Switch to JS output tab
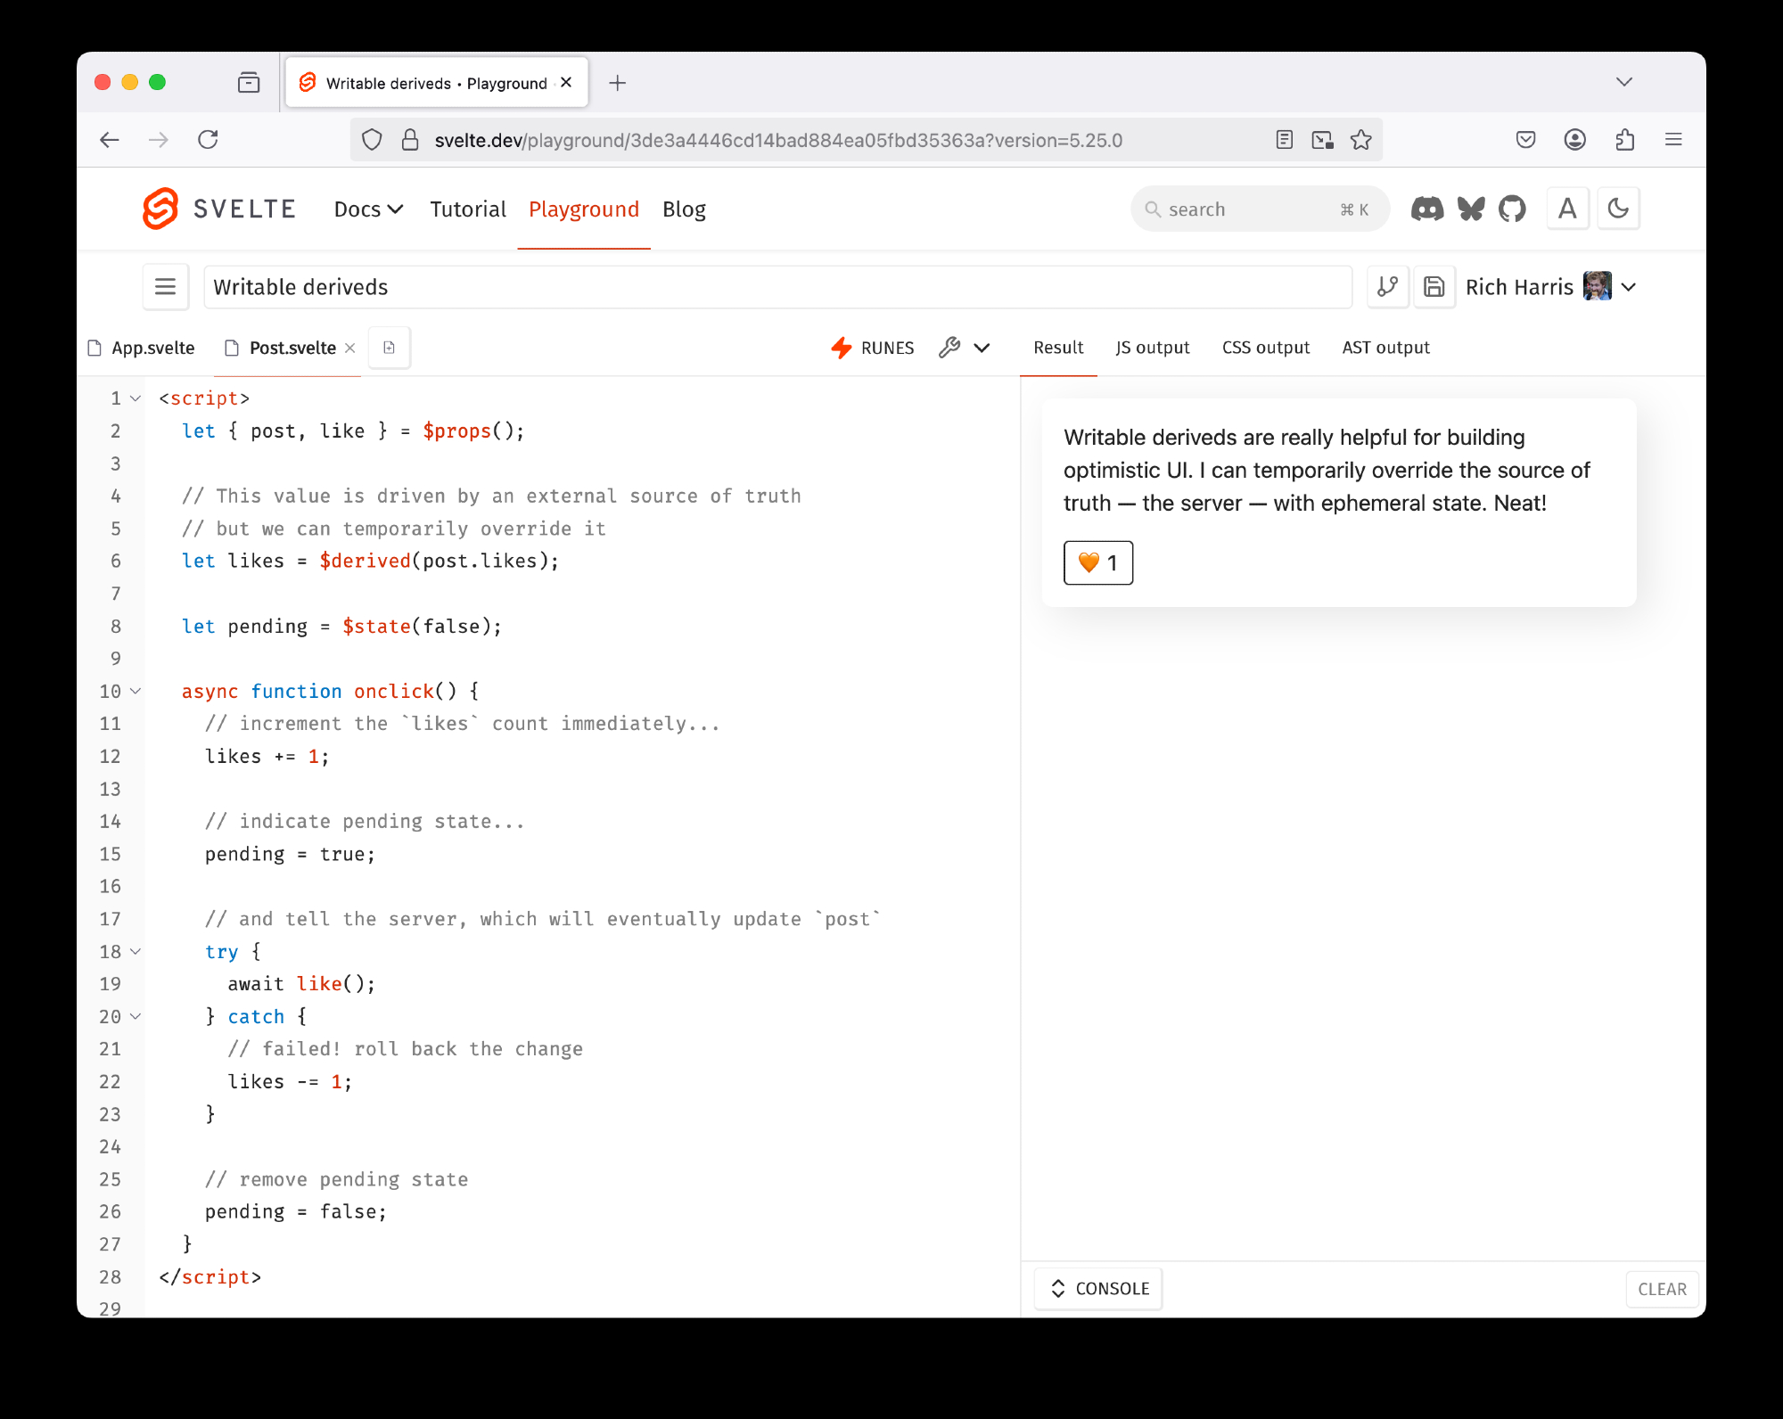Viewport: 1783px width, 1419px height. [x=1152, y=348]
